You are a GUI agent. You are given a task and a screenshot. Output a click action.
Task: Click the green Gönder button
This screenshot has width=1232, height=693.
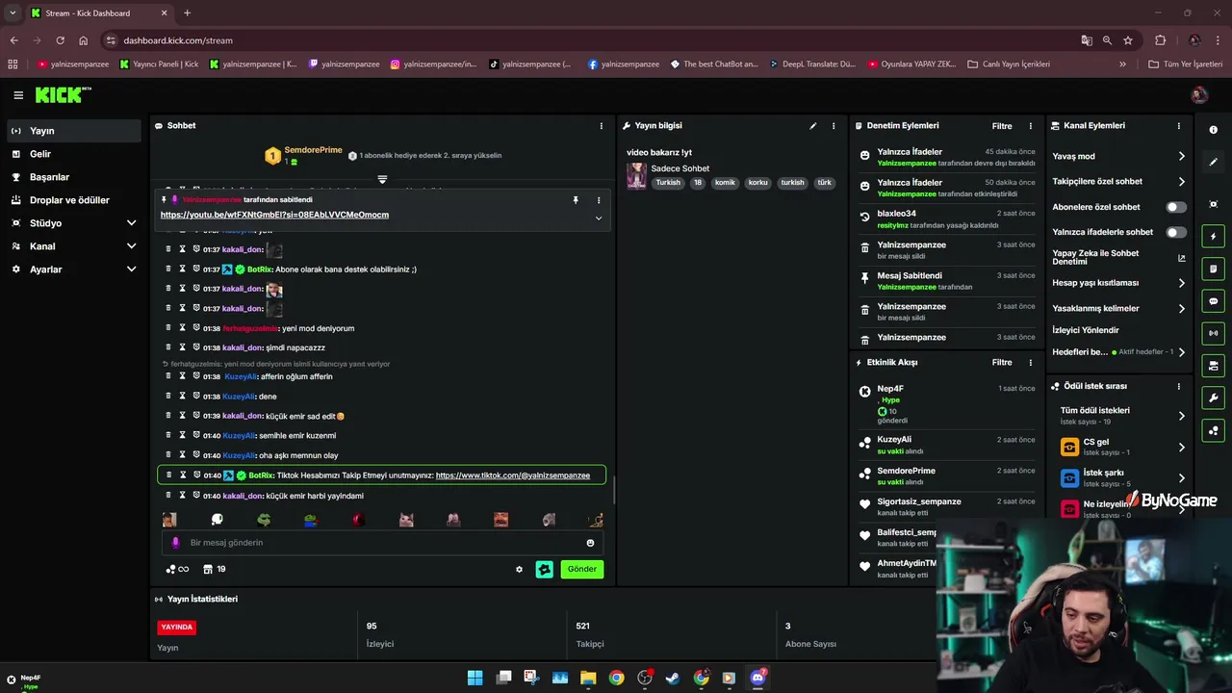[582, 569]
